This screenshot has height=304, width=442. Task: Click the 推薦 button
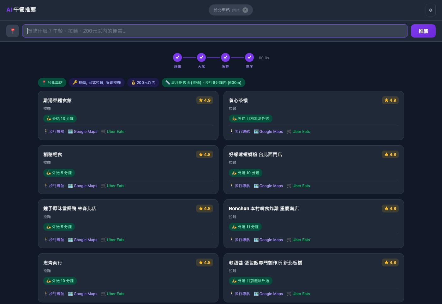[x=423, y=31]
